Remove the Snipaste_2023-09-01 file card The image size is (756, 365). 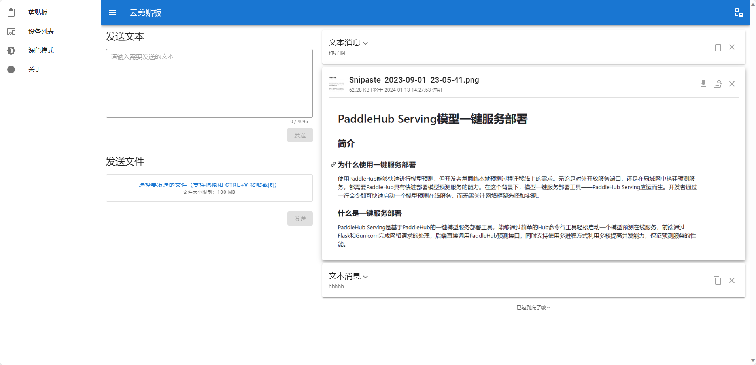point(731,84)
